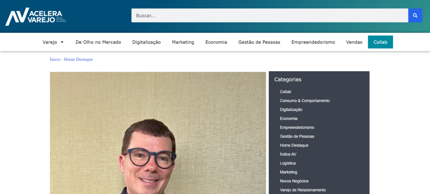Click Vendas in the navigation bar
Viewport: 430px width, 194px height.
(x=354, y=42)
